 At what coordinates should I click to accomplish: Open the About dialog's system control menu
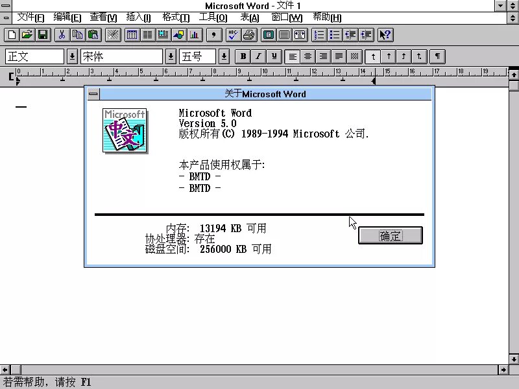[93, 94]
